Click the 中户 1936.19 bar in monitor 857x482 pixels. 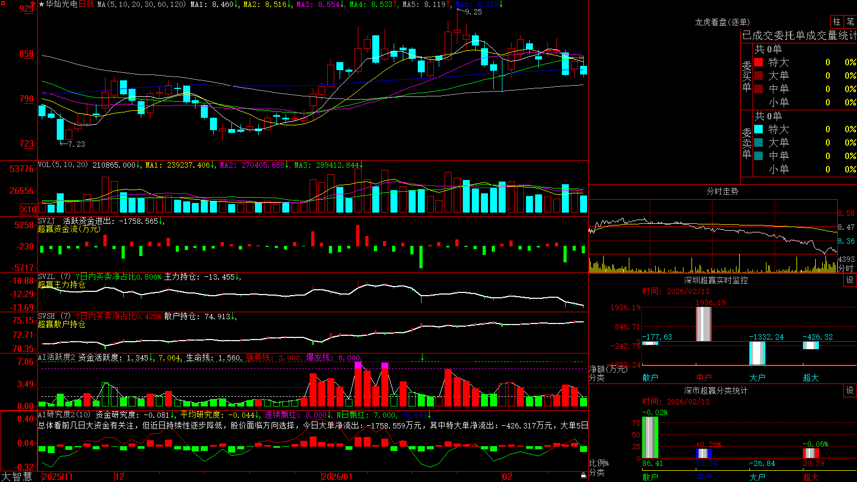704,323
